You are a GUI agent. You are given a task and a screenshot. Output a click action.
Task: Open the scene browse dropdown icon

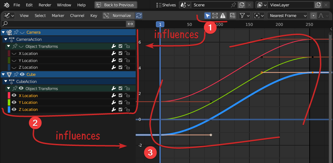click(185, 5)
